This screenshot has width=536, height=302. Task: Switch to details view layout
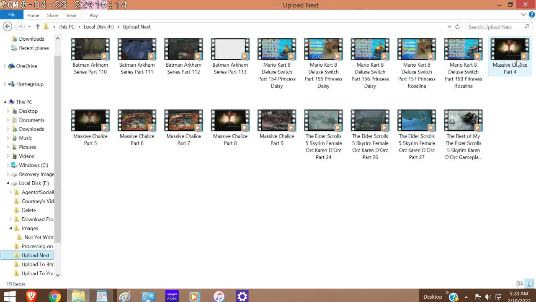[x=520, y=284]
